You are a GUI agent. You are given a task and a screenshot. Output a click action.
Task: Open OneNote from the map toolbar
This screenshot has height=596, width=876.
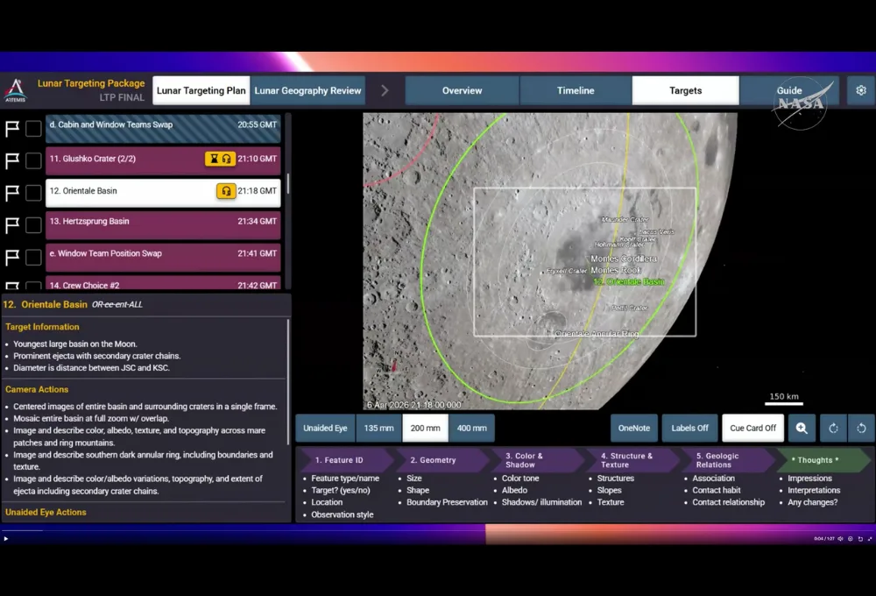coord(633,428)
